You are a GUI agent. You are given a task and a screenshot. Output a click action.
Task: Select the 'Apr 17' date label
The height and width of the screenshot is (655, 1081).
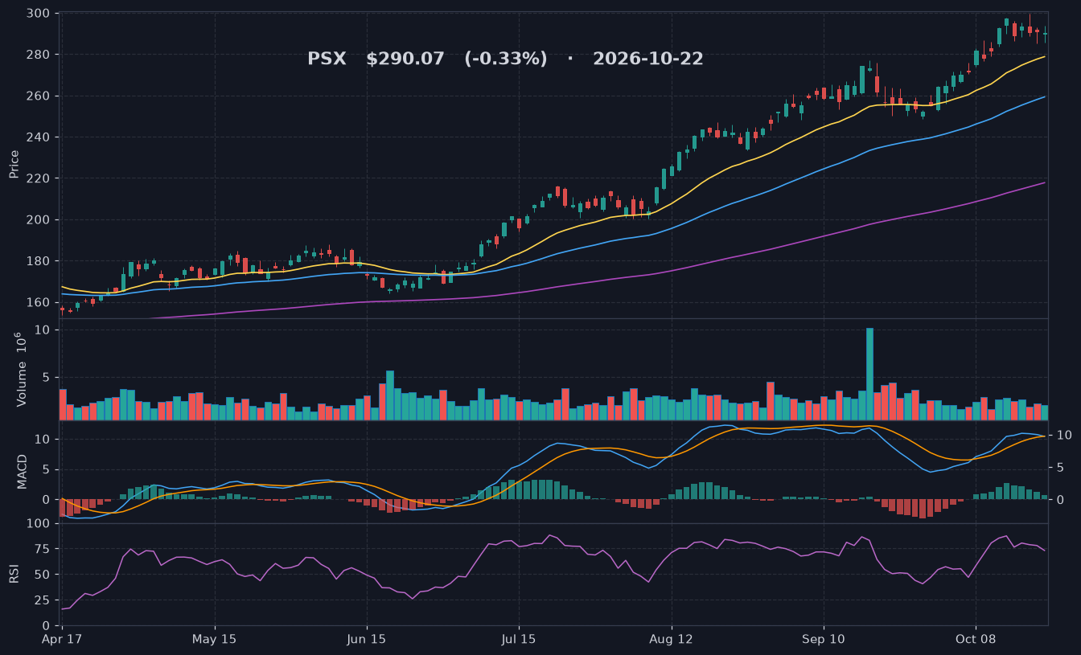[62, 640]
